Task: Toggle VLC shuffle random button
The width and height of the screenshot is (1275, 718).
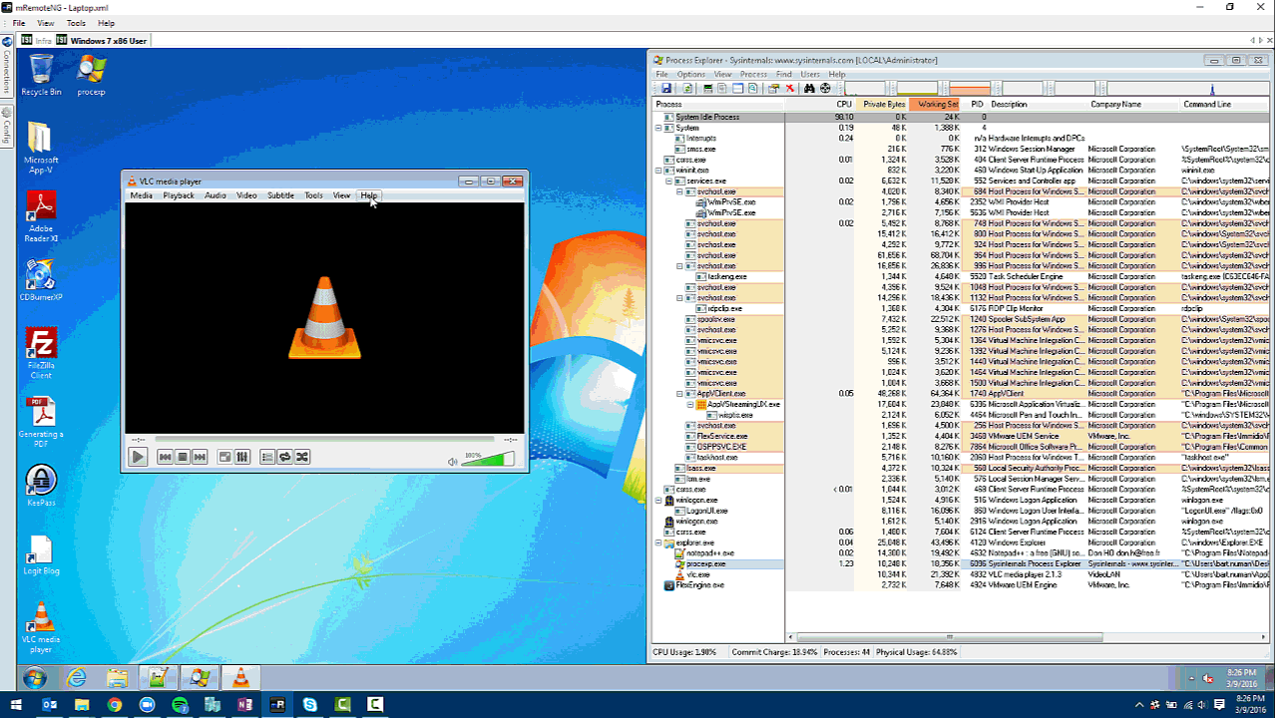Action: coord(301,457)
